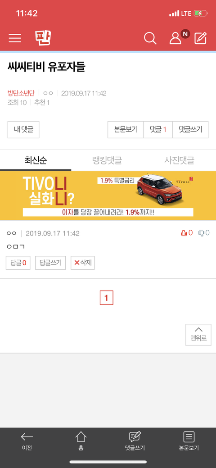Select the 최신순 tab
Viewport: 216px width, 468px height.
click(x=36, y=160)
